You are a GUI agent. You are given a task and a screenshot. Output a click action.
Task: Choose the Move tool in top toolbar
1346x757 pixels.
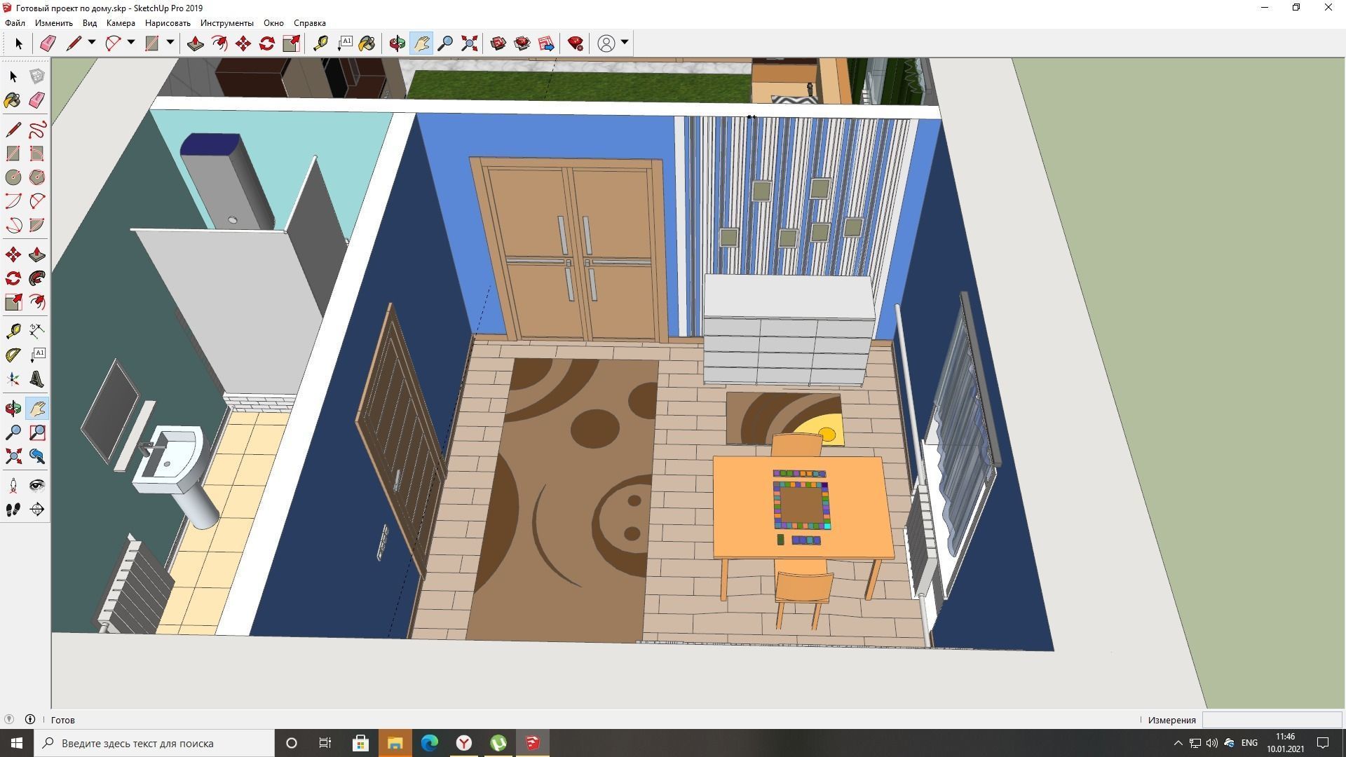point(243,43)
